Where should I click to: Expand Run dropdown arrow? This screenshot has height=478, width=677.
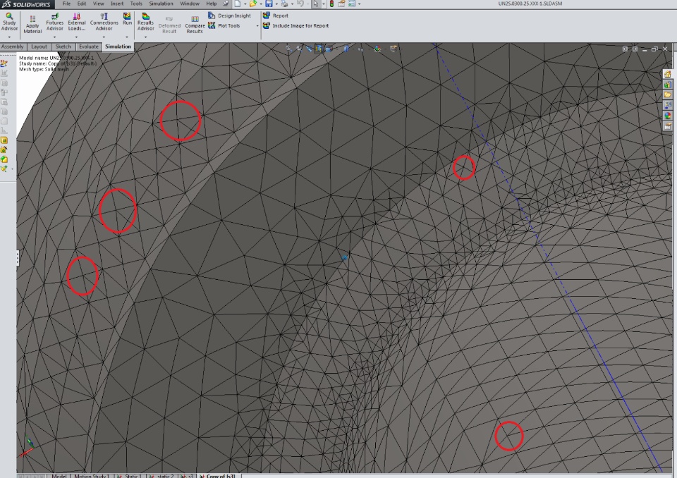[x=127, y=37]
